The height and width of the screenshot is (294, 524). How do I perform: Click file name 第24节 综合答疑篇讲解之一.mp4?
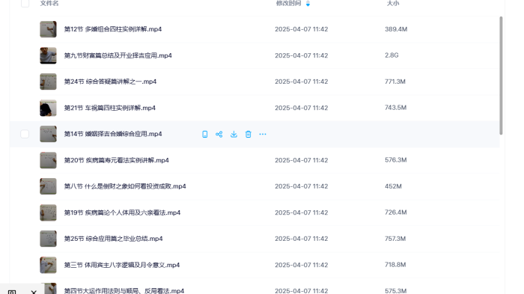tap(110, 82)
